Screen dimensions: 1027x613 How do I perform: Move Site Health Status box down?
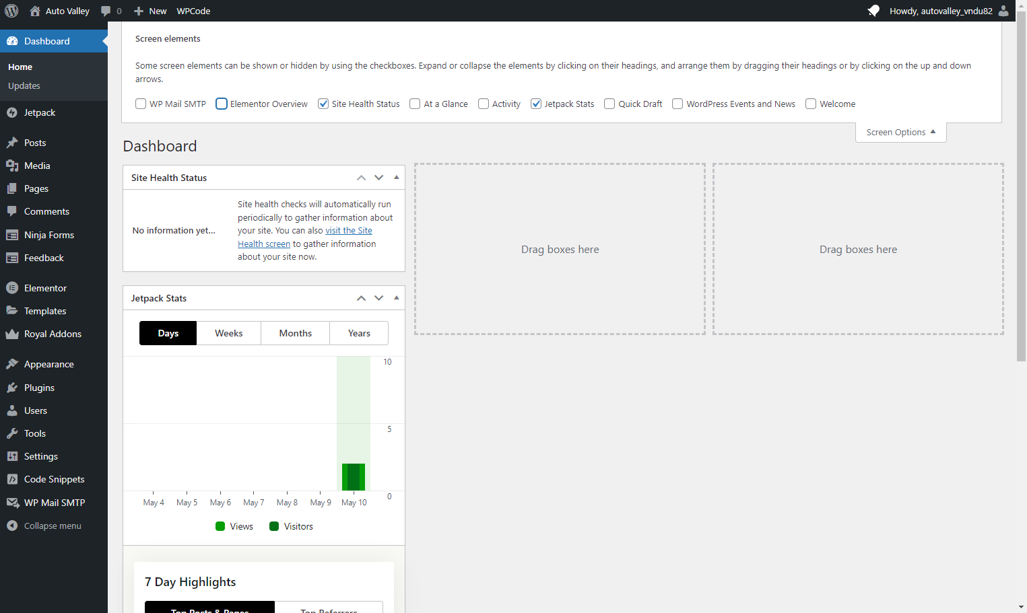point(379,178)
